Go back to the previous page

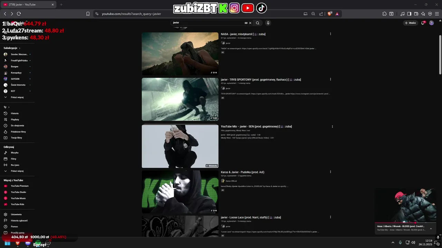(x=5, y=14)
